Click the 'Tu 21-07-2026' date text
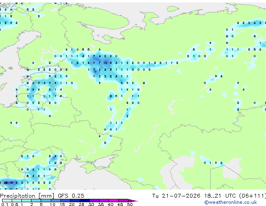 coord(176,195)
